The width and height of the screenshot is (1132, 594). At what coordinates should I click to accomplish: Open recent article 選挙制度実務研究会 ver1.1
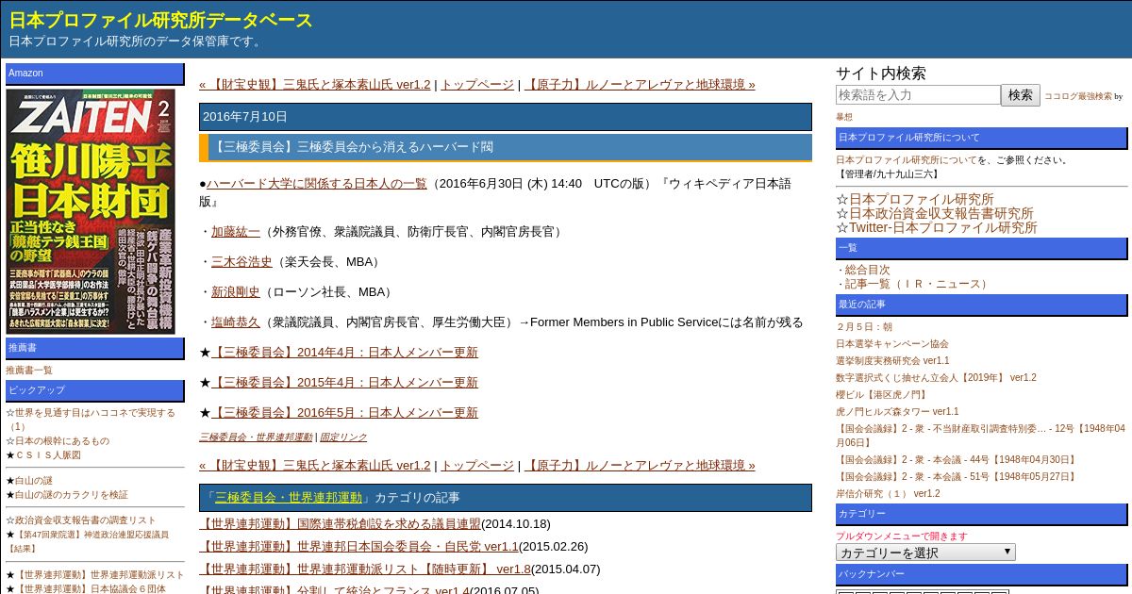[x=892, y=360]
